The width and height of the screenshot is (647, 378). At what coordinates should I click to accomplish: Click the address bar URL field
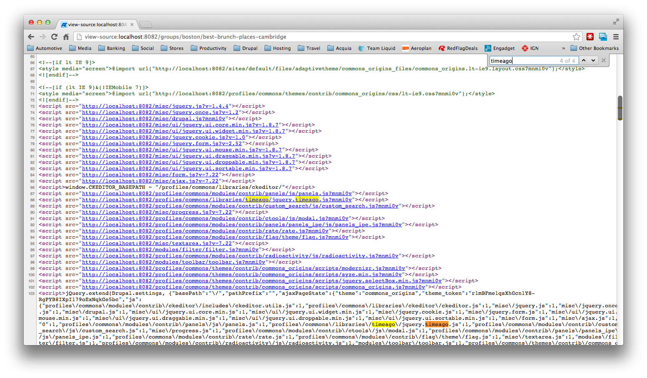[x=325, y=37]
